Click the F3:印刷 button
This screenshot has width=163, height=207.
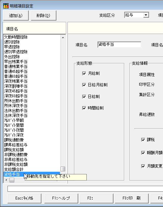point(131,198)
